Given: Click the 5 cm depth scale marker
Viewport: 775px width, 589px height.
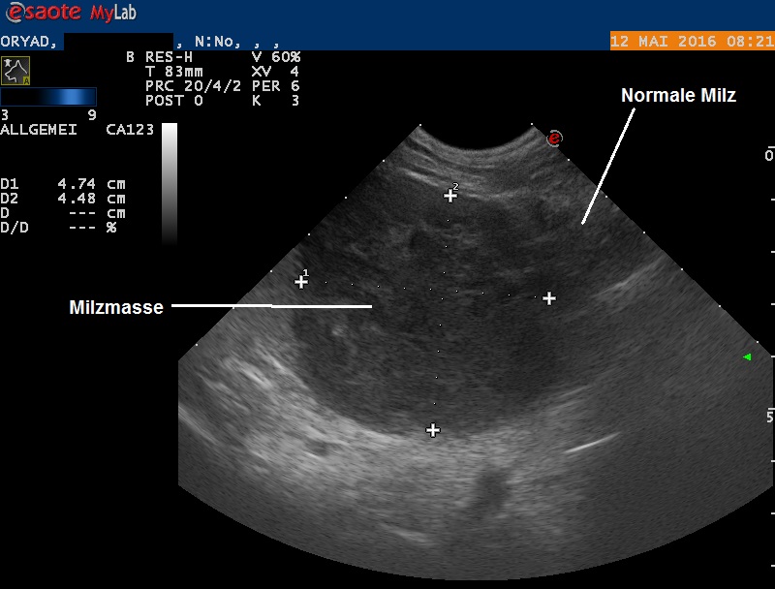Looking at the screenshot, I should pos(769,417).
